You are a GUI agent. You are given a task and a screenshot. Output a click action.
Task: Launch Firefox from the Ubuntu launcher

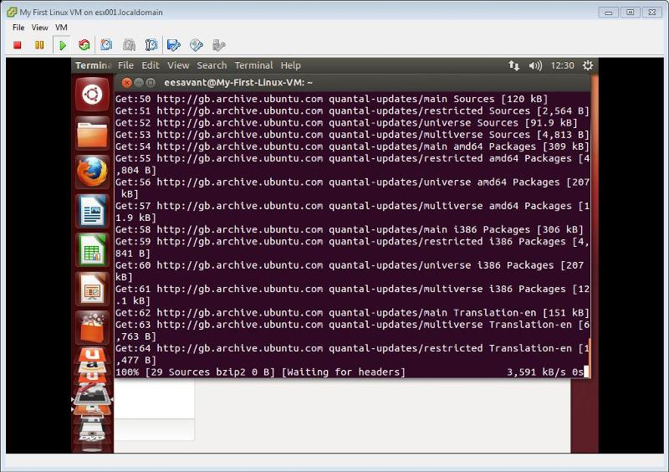[92, 172]
